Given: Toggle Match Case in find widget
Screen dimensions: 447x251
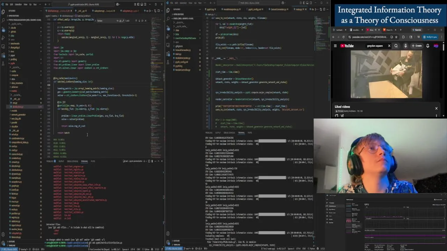Looking at the screenshot, I should tap(117, 21).
